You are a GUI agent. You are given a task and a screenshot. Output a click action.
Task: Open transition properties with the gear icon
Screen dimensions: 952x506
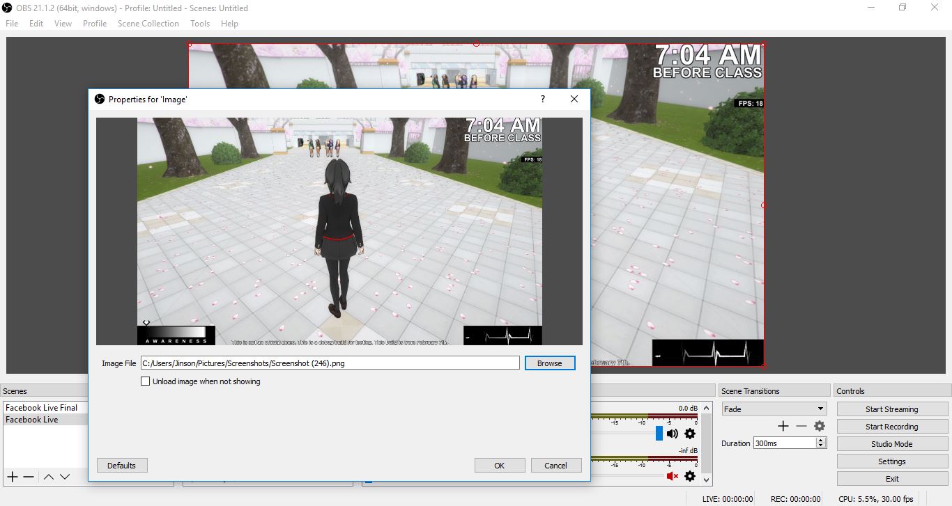coord(820,426)
